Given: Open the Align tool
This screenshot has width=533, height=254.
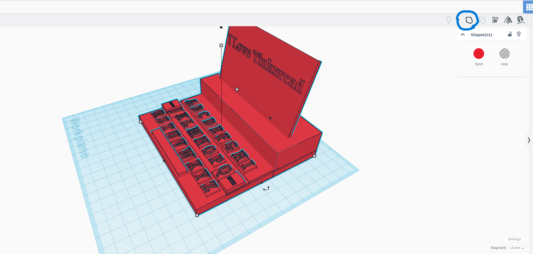Looking at the screenshot, I should [495, 20].
